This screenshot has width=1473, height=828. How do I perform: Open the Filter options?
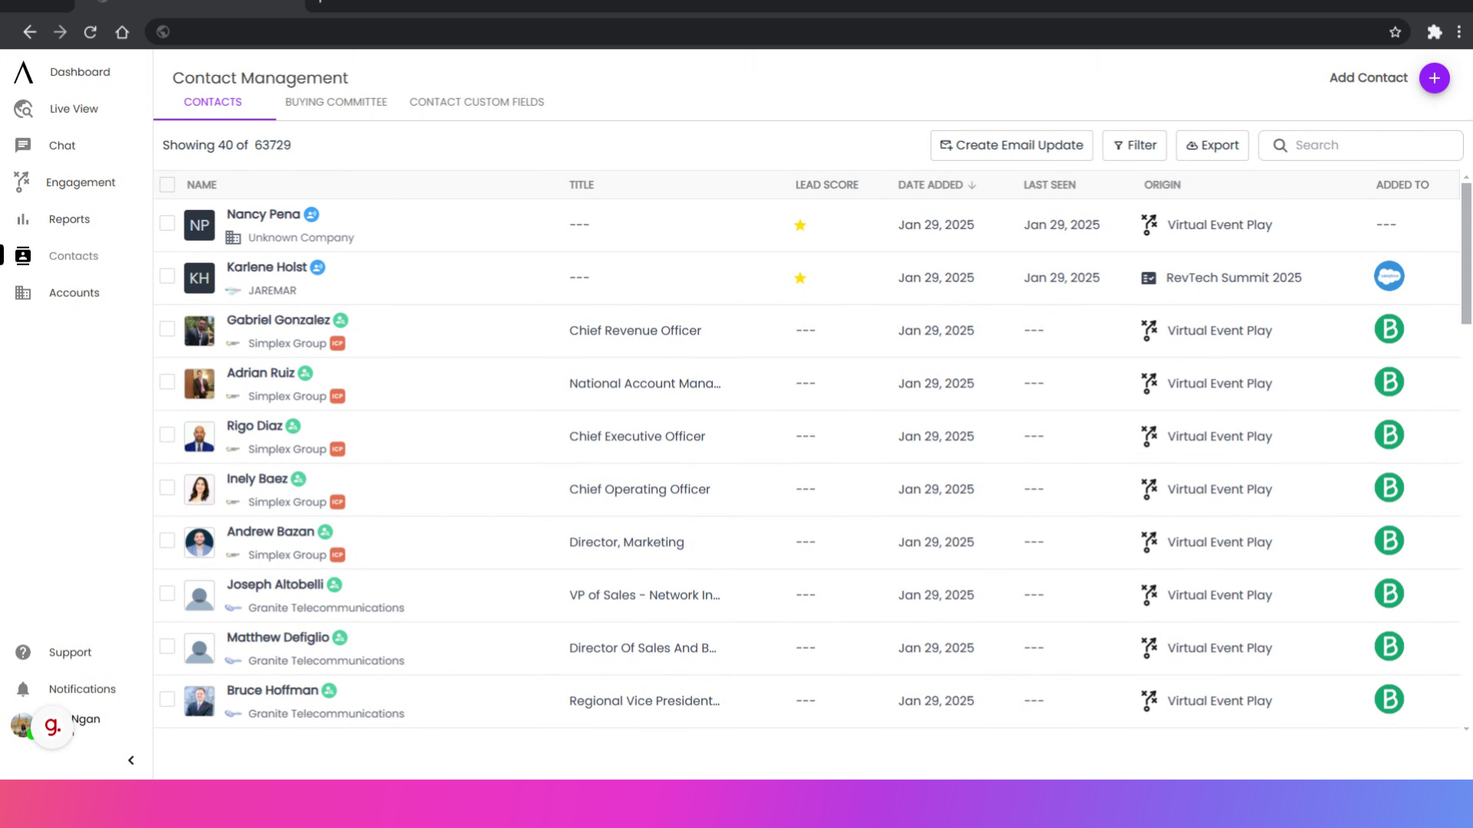click(x=1135, y=146)
